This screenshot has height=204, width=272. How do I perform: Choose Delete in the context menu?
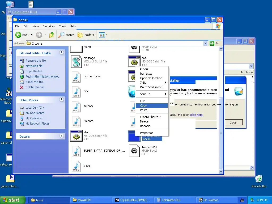click(152, 121)
